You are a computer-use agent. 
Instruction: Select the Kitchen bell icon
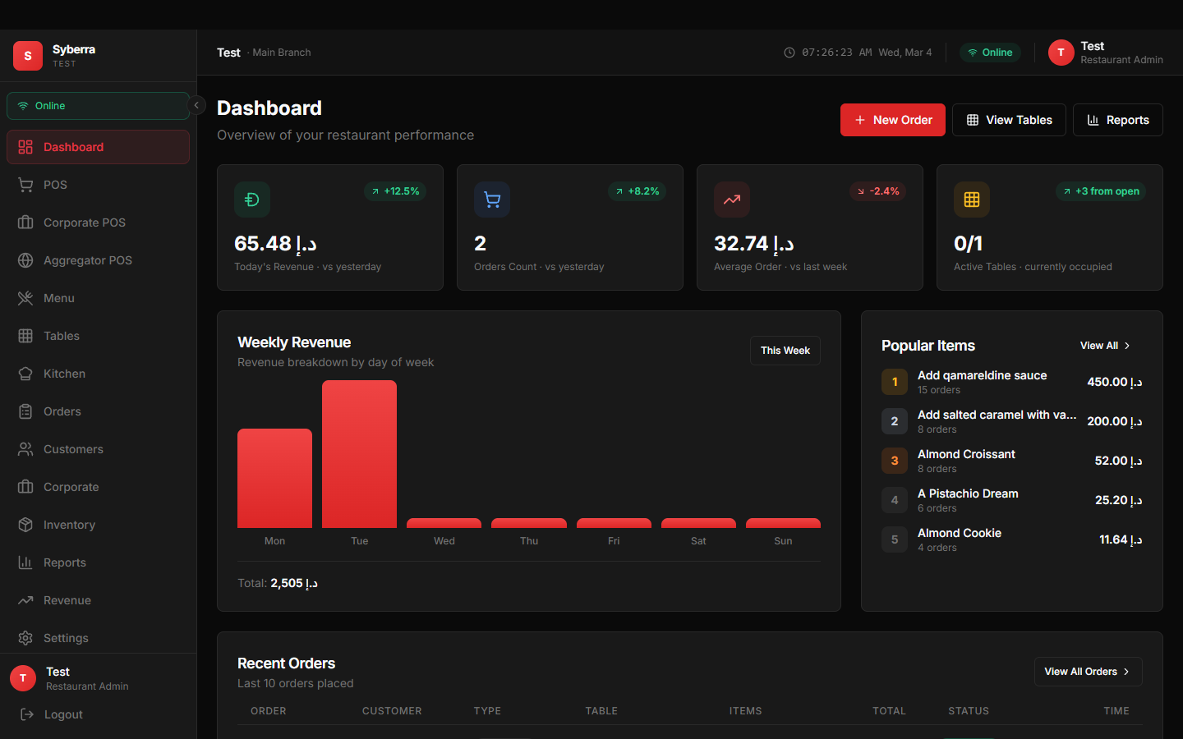(25, 374)
